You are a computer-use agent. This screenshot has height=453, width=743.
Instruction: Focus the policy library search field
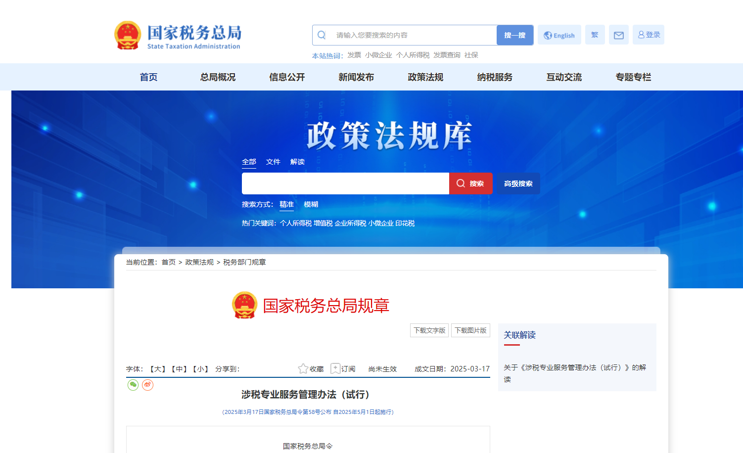click(x=345, y=183)
